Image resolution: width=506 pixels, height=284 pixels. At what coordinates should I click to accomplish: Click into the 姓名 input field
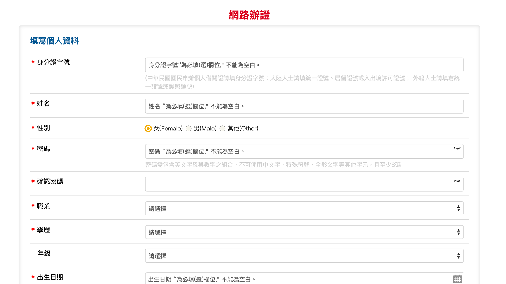pos(304,106)
